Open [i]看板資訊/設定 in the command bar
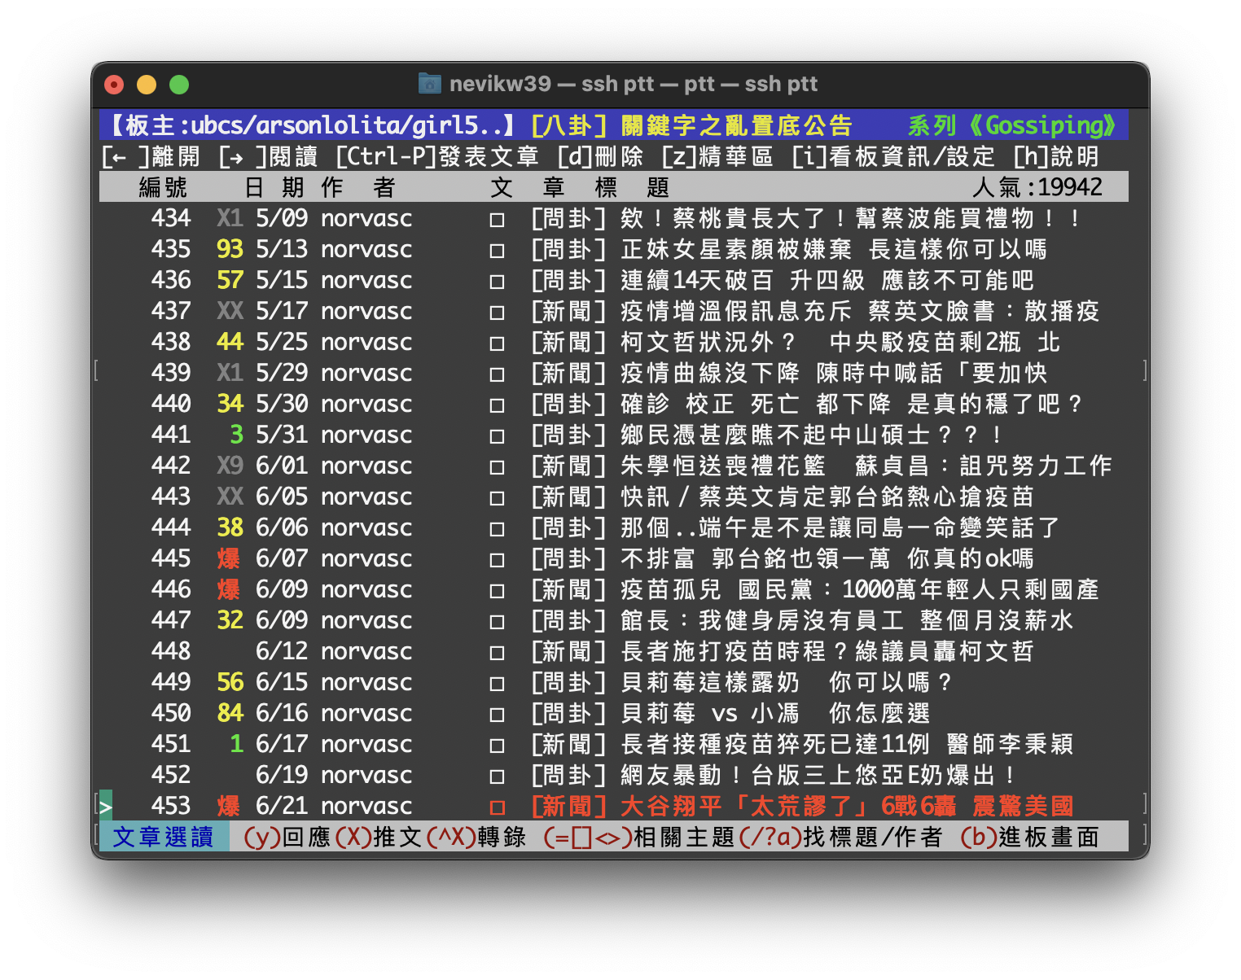The image size is (1241, 980). tap(893, 156)
